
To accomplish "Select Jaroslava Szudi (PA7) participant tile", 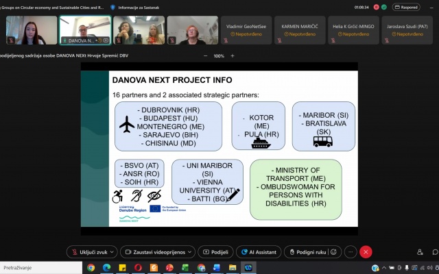I will pyautogui.click(x=407, y=30).
